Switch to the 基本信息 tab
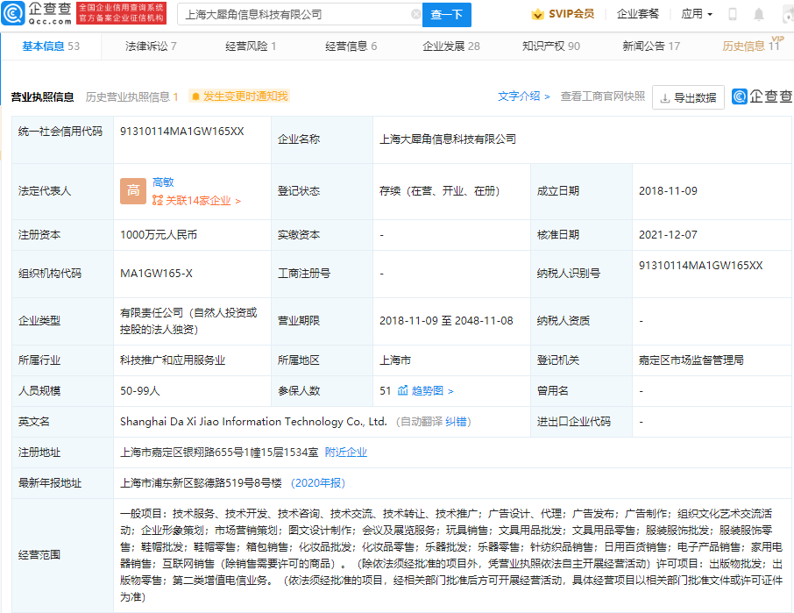 click(51, 46)
